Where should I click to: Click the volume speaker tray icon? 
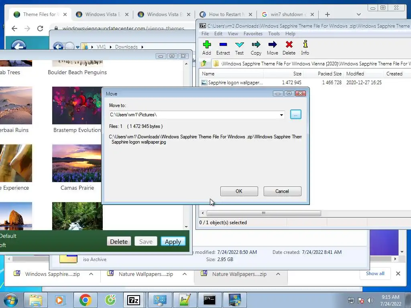[x=370, y=300]
